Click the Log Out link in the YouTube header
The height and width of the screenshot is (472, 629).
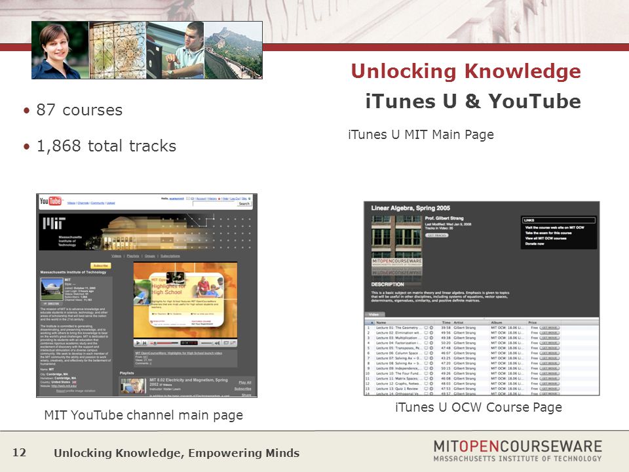(x=235, y=199)
